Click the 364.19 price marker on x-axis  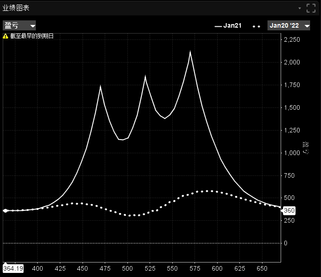pyautogui.click(x=13, y=268)
